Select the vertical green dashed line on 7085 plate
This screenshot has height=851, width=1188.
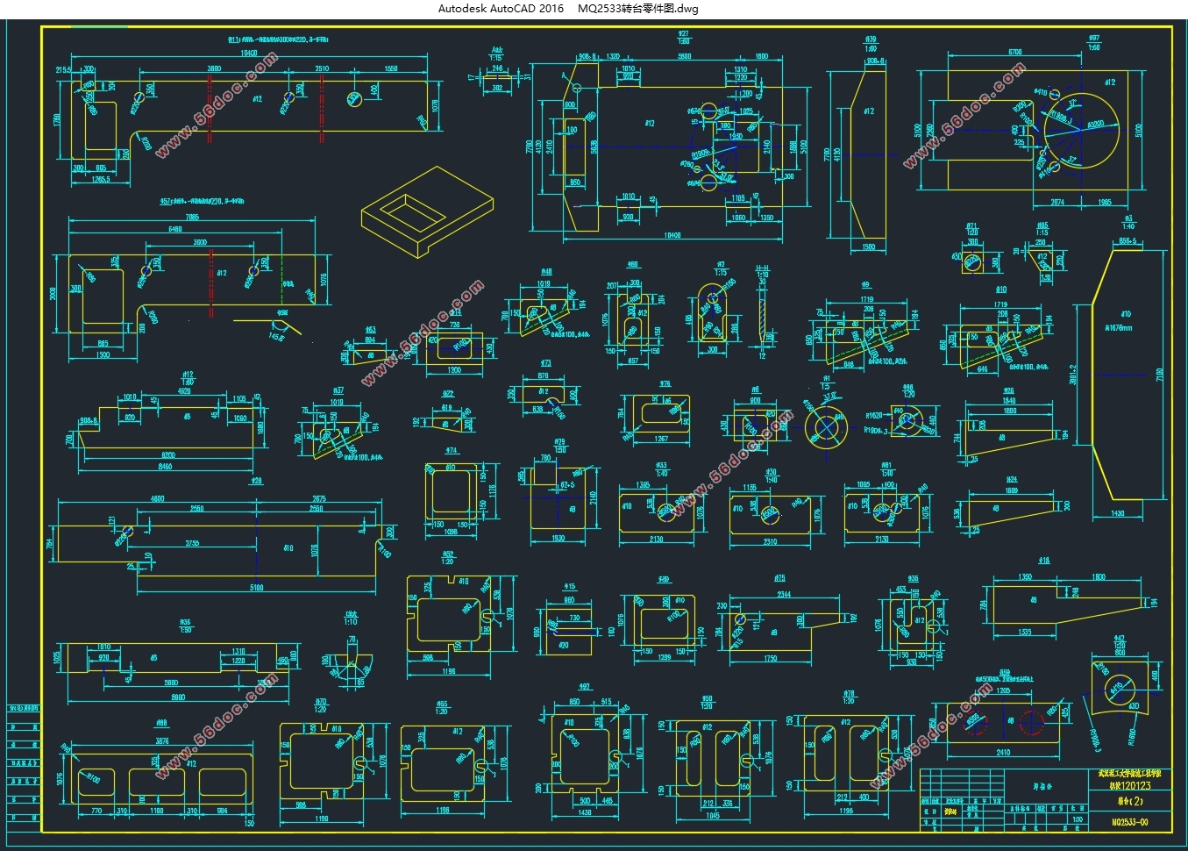click(282, 286)
